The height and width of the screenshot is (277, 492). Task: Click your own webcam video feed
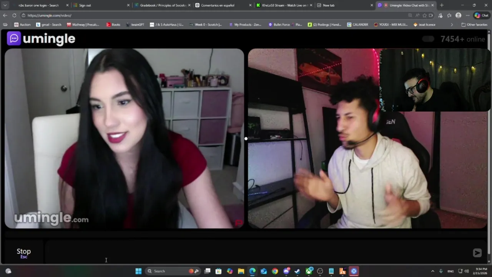click(x=367, y=138)
